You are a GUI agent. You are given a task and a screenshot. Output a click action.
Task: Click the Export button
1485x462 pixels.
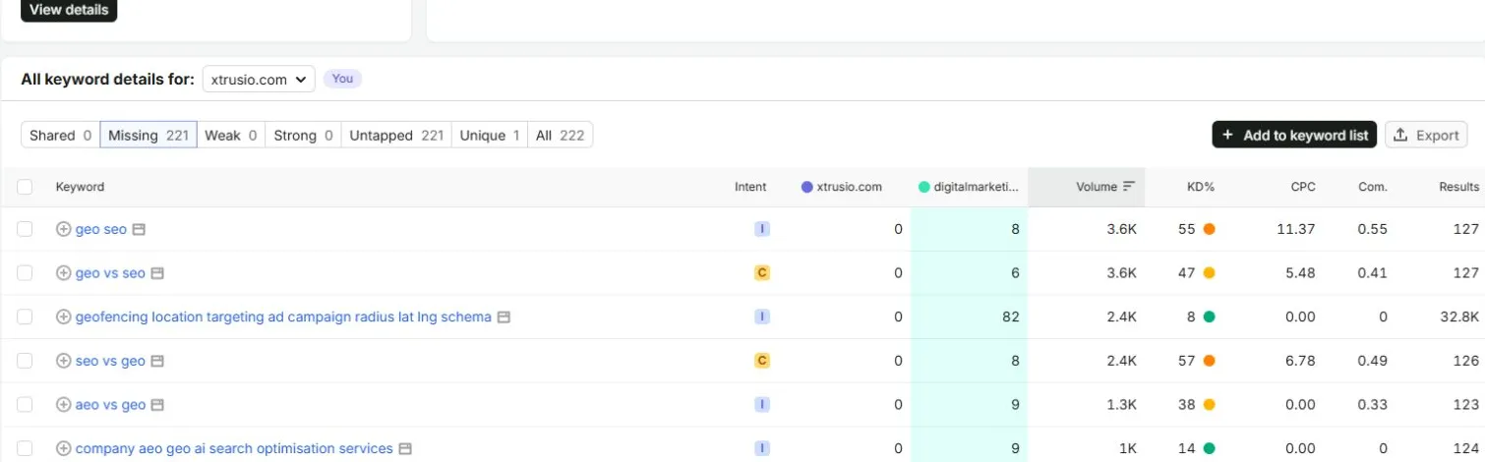coord(1426,136)
